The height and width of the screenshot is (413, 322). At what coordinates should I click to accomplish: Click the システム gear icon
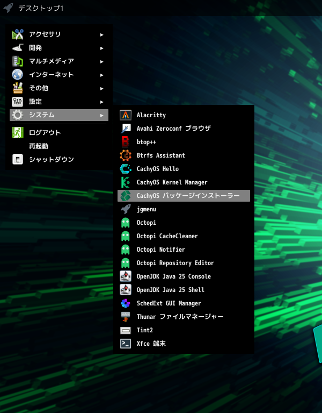17,115
